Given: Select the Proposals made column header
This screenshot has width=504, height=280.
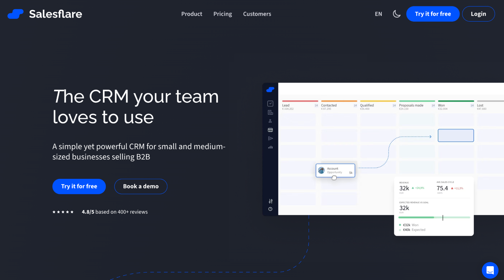Looking at the screenshot, I should 417,106.
